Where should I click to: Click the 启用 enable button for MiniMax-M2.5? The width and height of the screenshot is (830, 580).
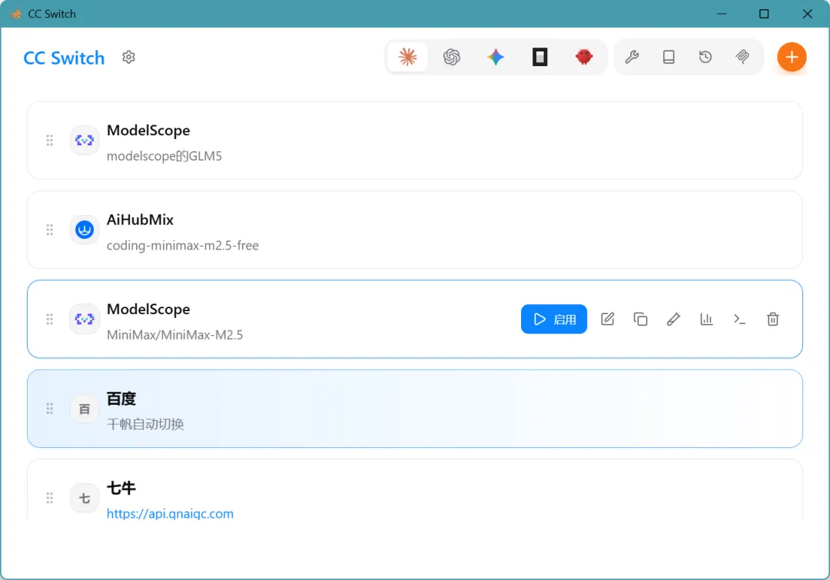coord(553,319)
